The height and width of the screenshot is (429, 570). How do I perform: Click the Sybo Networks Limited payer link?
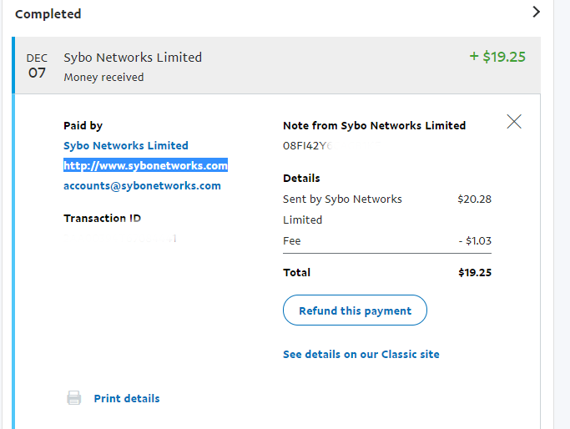(126, 145)
